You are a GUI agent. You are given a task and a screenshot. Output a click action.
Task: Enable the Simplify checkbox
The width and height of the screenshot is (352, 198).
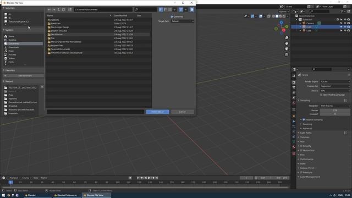(x=301, y=146)
